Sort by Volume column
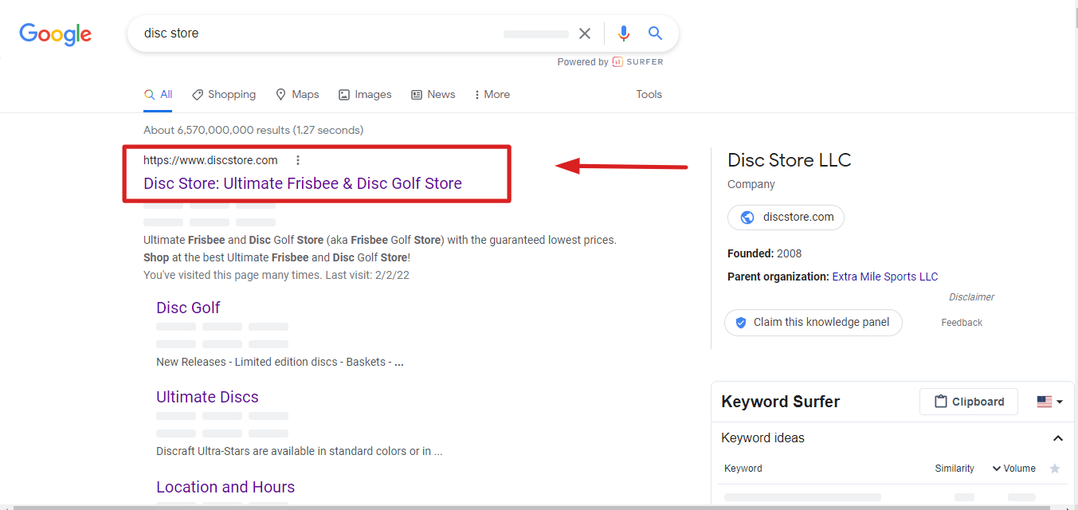 click(x=1013, y=469)
